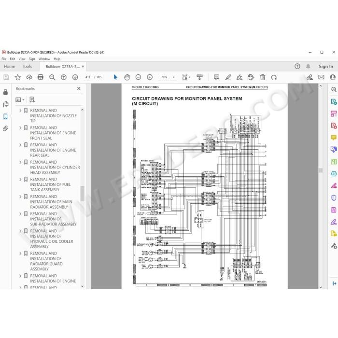The image size is (338, 338).
Task: Expand the Hydraulic Oil Cooler bookmark
Action: (20, 231)
